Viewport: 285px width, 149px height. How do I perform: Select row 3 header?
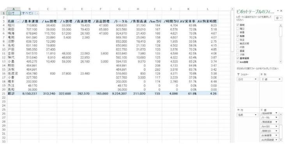4,21
